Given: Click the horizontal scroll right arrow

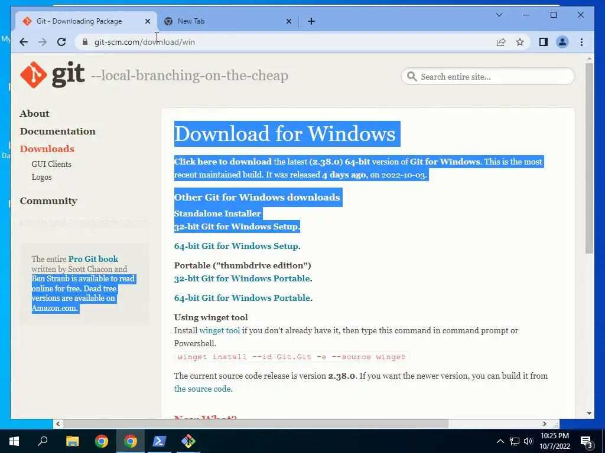Looking at the screenshot, I should point(544,424).
